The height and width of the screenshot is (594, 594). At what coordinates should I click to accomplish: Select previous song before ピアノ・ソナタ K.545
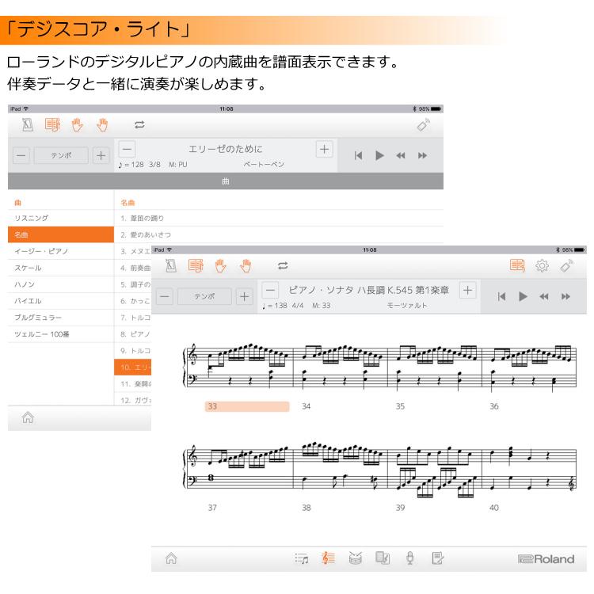pyautogui.click(x=271, y=290)
